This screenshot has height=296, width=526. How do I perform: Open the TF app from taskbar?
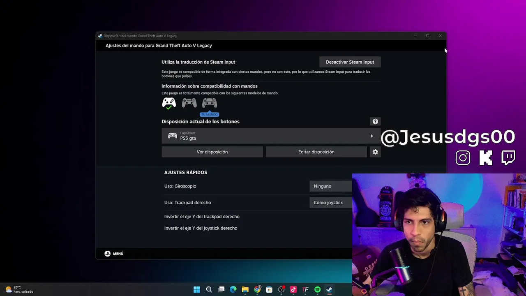[305, 289]
